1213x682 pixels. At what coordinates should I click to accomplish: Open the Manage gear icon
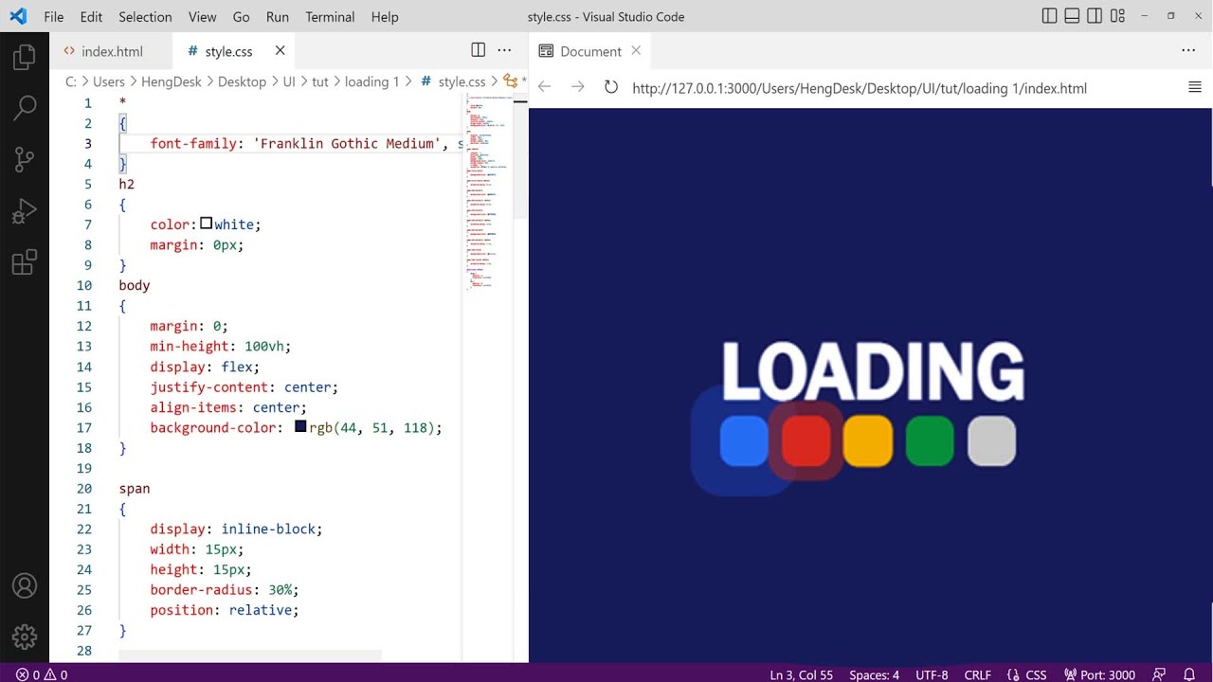25,637
